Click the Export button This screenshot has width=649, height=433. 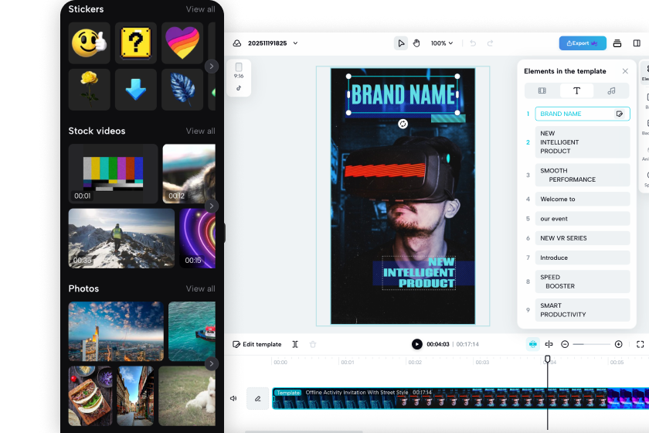coord(583,43)
